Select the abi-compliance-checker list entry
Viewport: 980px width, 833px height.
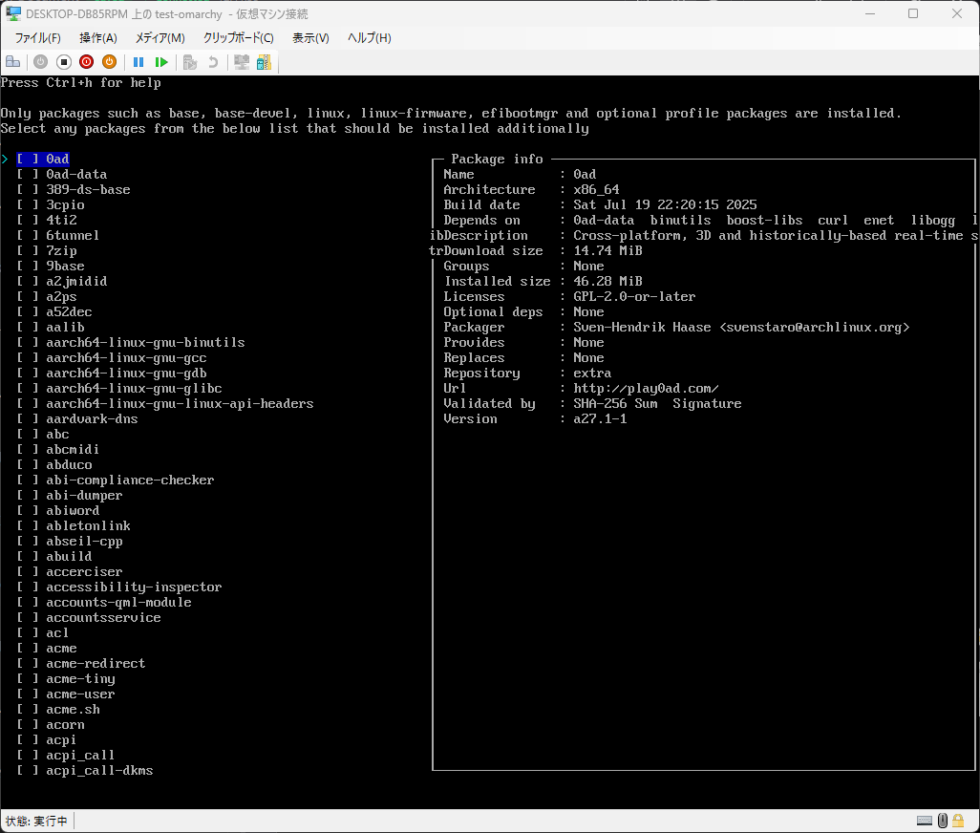click(x=130, y=480)
